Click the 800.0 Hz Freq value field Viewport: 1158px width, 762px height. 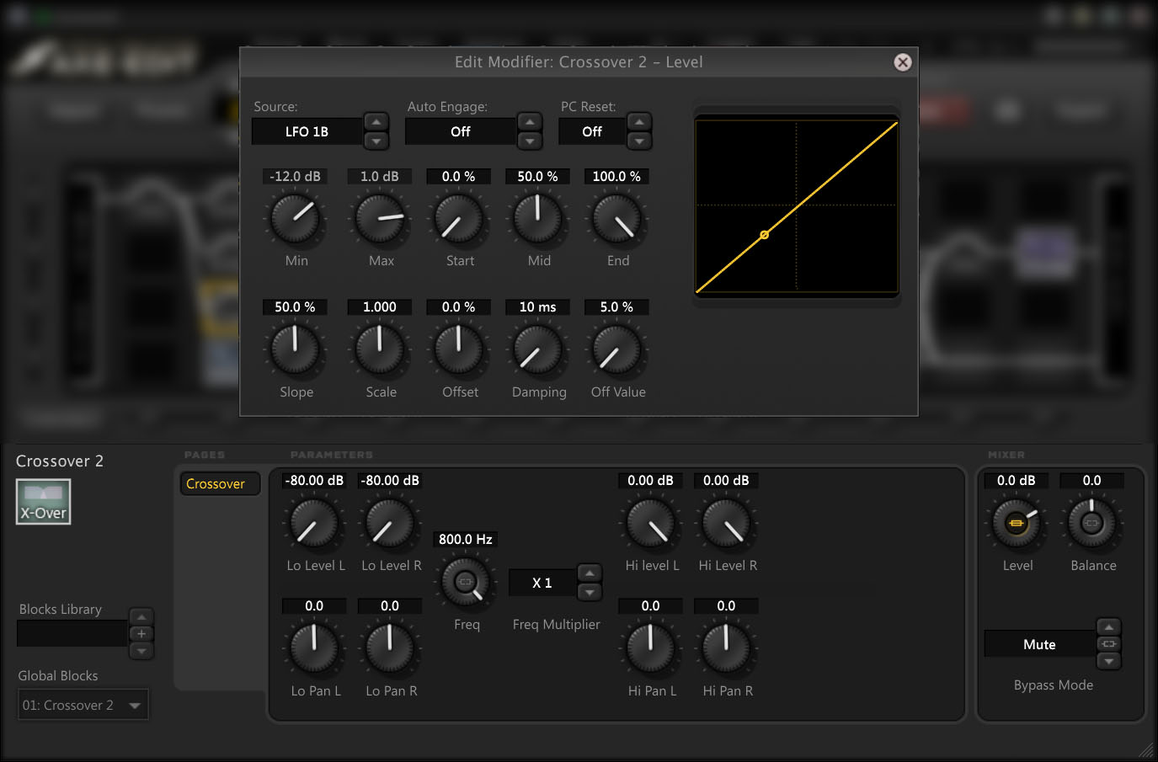[x=466, y=539]
